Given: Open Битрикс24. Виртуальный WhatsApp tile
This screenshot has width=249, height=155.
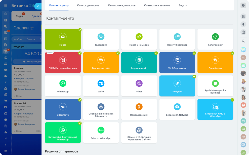Looking at the screenshot, I should coord(63,133).
